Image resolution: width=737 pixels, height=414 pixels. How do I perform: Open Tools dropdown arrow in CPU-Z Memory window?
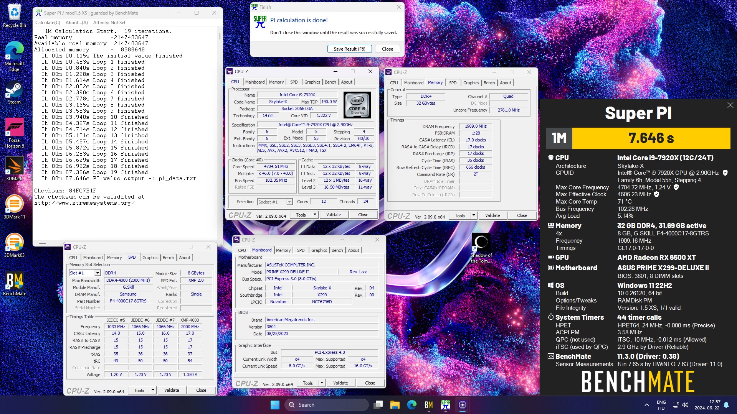tap(474, 215)
